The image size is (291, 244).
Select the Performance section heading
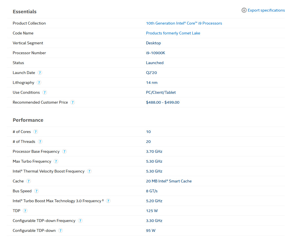coord(28,120)
